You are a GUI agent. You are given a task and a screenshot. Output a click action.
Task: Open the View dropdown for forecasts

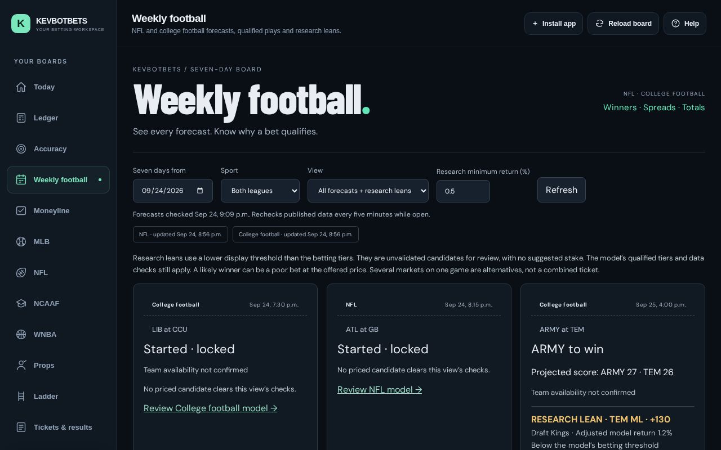coord(368,191)
